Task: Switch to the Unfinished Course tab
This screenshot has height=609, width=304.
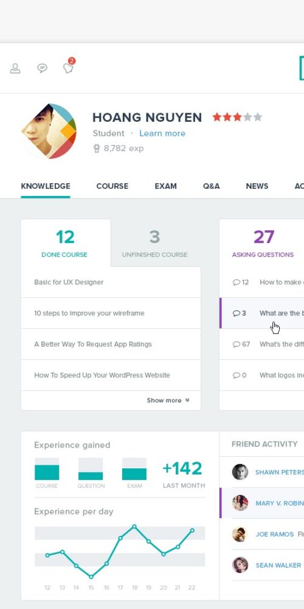Action: 154,243
